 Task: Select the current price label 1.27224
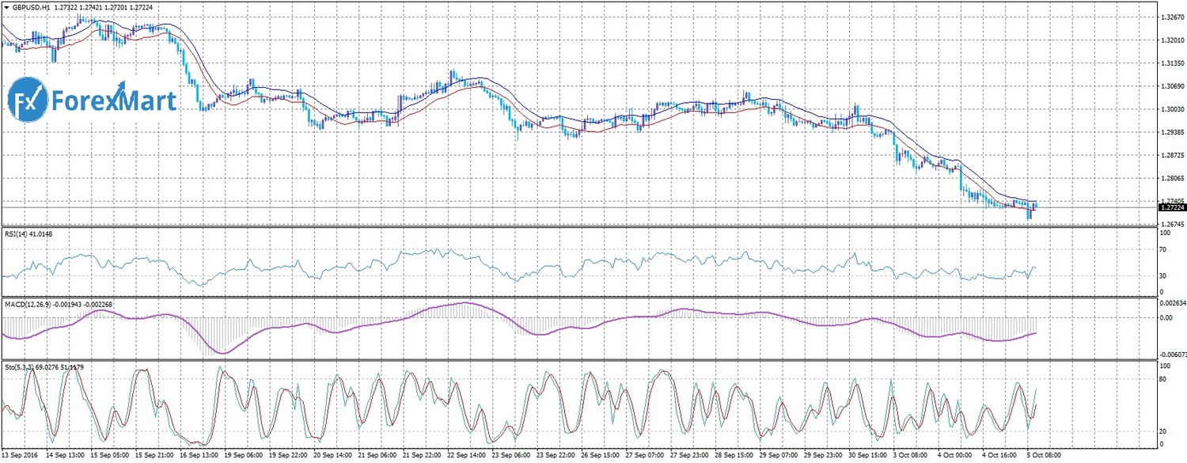point(1170,207)
